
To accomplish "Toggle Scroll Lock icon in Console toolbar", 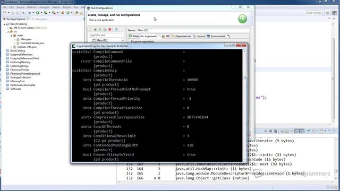I will click(287, 131).
